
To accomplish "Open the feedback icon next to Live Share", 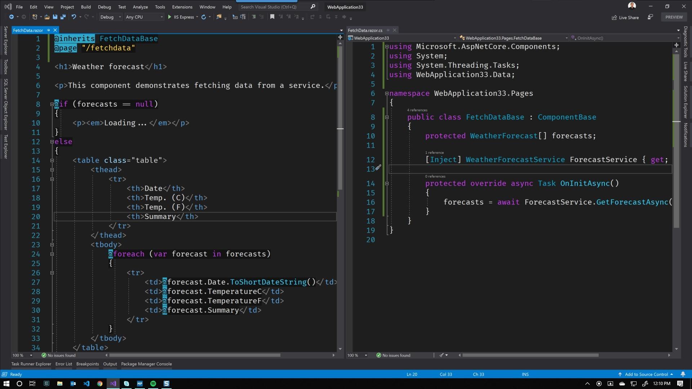I will click(x=650, y=17).
